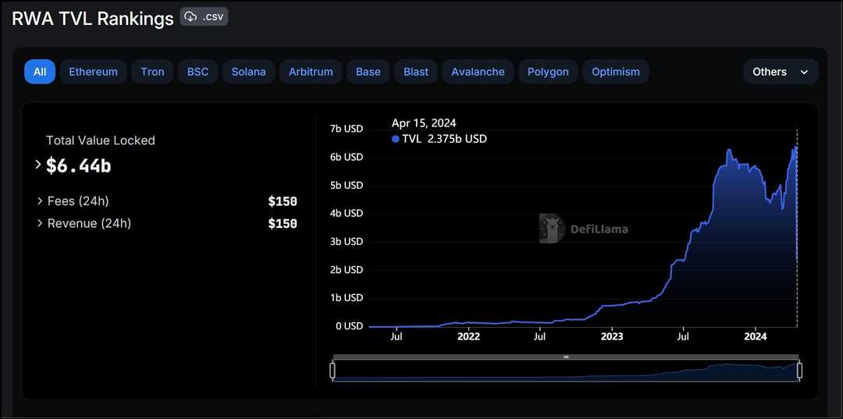Viewport: 843px width, 419px height.
Task: Select the Polygon chain filter
Action: (548, 72)
